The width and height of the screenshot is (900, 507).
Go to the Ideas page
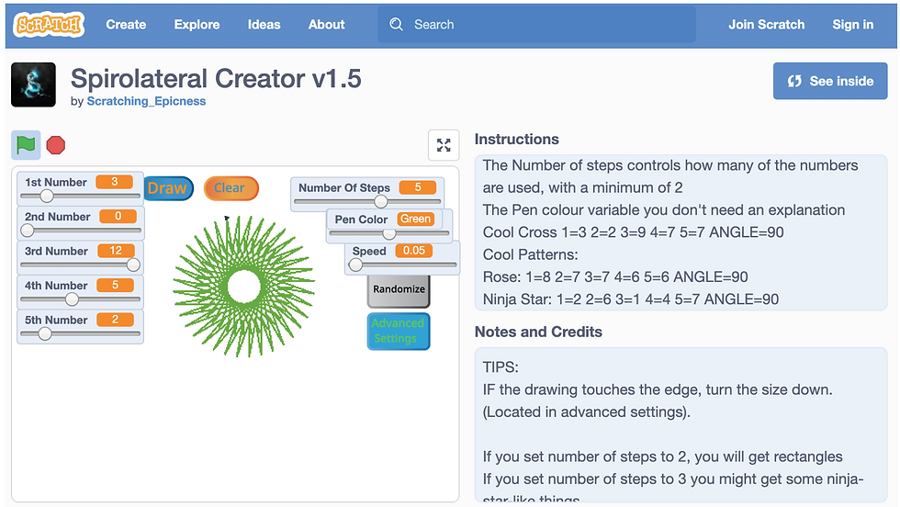(x=264, y=25)
